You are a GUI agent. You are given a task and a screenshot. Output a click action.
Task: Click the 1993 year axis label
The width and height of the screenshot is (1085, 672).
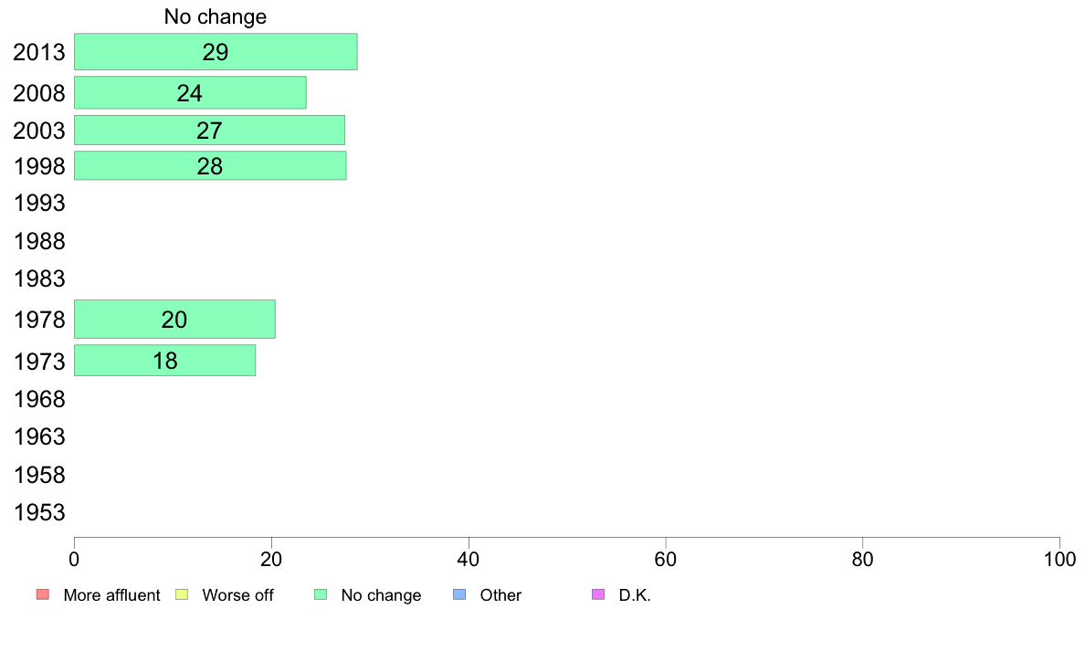tap(39, 204)
